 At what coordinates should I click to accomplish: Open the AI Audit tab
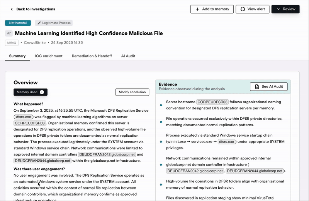[128, 56]
